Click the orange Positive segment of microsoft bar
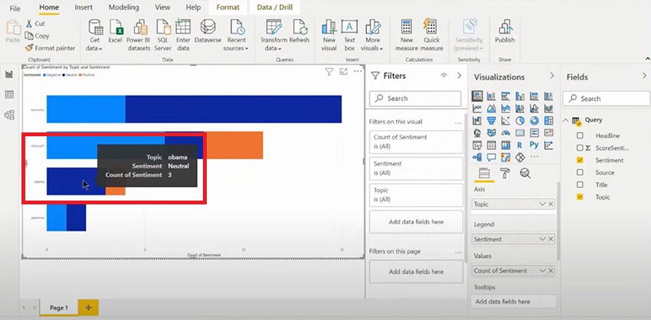The width and height of the screenshot is (651, 320). tap(234, 145)
